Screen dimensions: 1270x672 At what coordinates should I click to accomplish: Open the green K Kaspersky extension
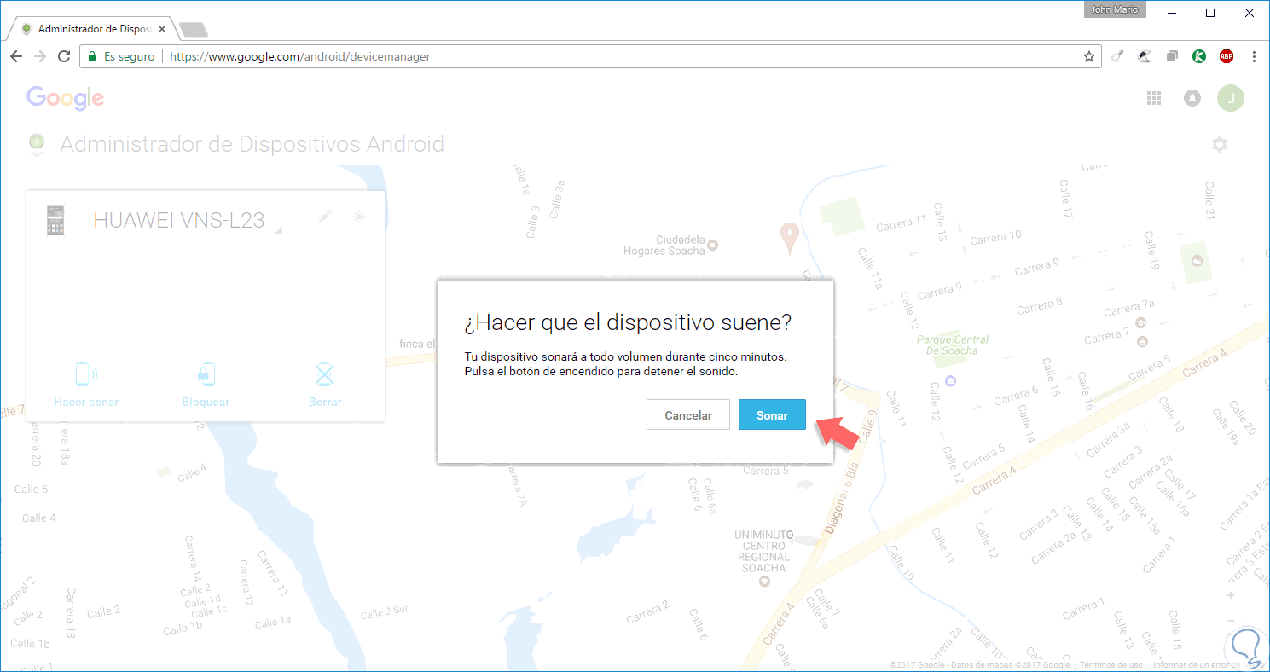point(1199,56)
